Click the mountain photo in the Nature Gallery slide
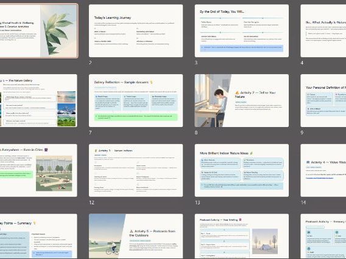Viewport: 346px width, 259px height. tap(66, 109)
